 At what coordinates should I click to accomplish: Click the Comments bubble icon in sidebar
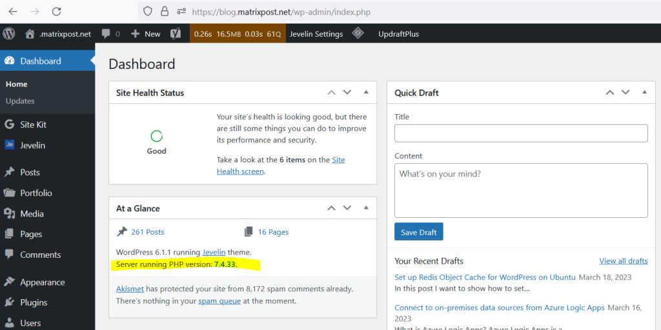9,254
